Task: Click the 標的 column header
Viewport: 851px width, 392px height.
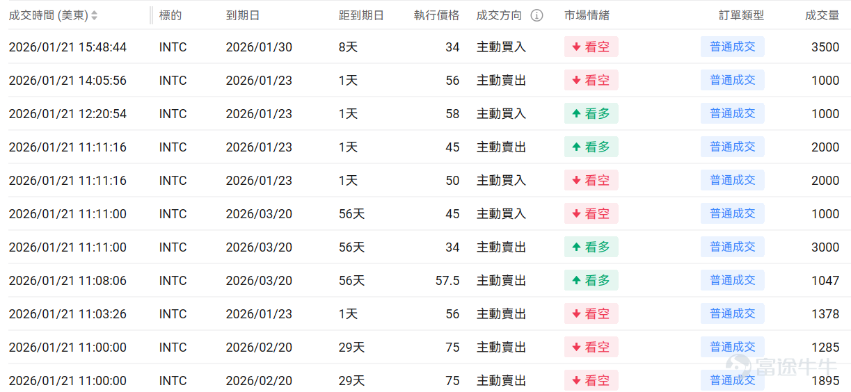Action: [x=170, y=15]
